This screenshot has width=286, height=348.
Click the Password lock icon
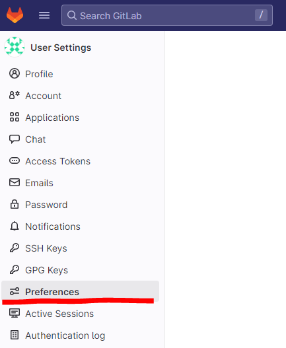15,204
